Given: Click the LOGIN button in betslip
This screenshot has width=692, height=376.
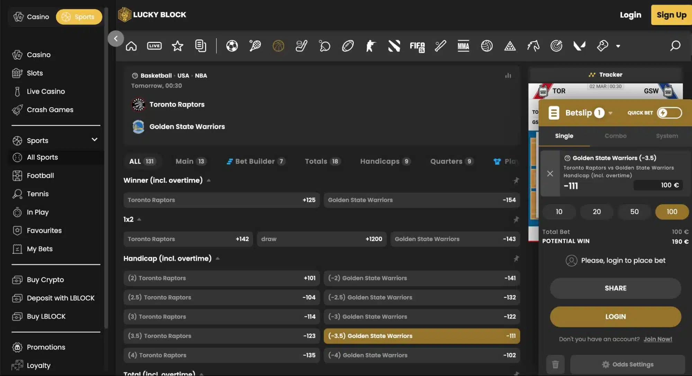Looking at the screenshot, I should [615, 317].
